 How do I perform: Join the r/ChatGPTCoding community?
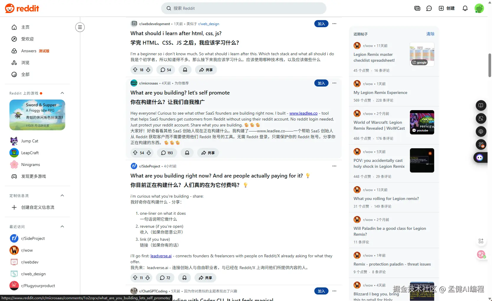click(321, 291)
